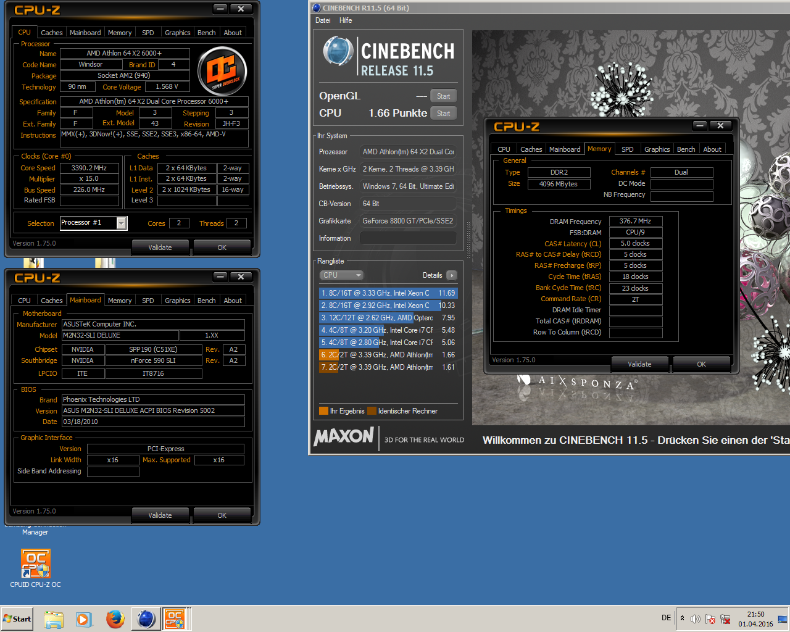Select ranking row 4 Intel Core i7 5.48

388,330
